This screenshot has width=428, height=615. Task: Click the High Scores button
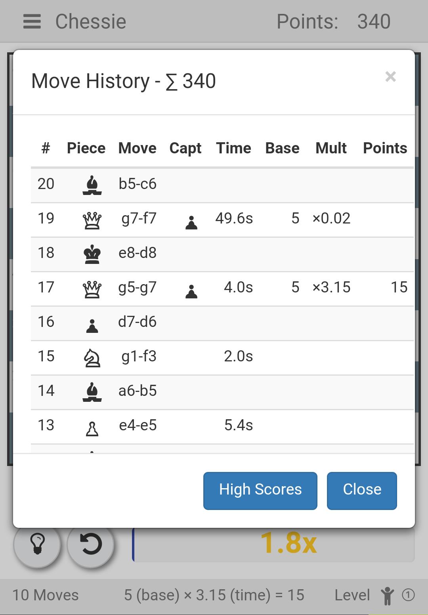260,490
